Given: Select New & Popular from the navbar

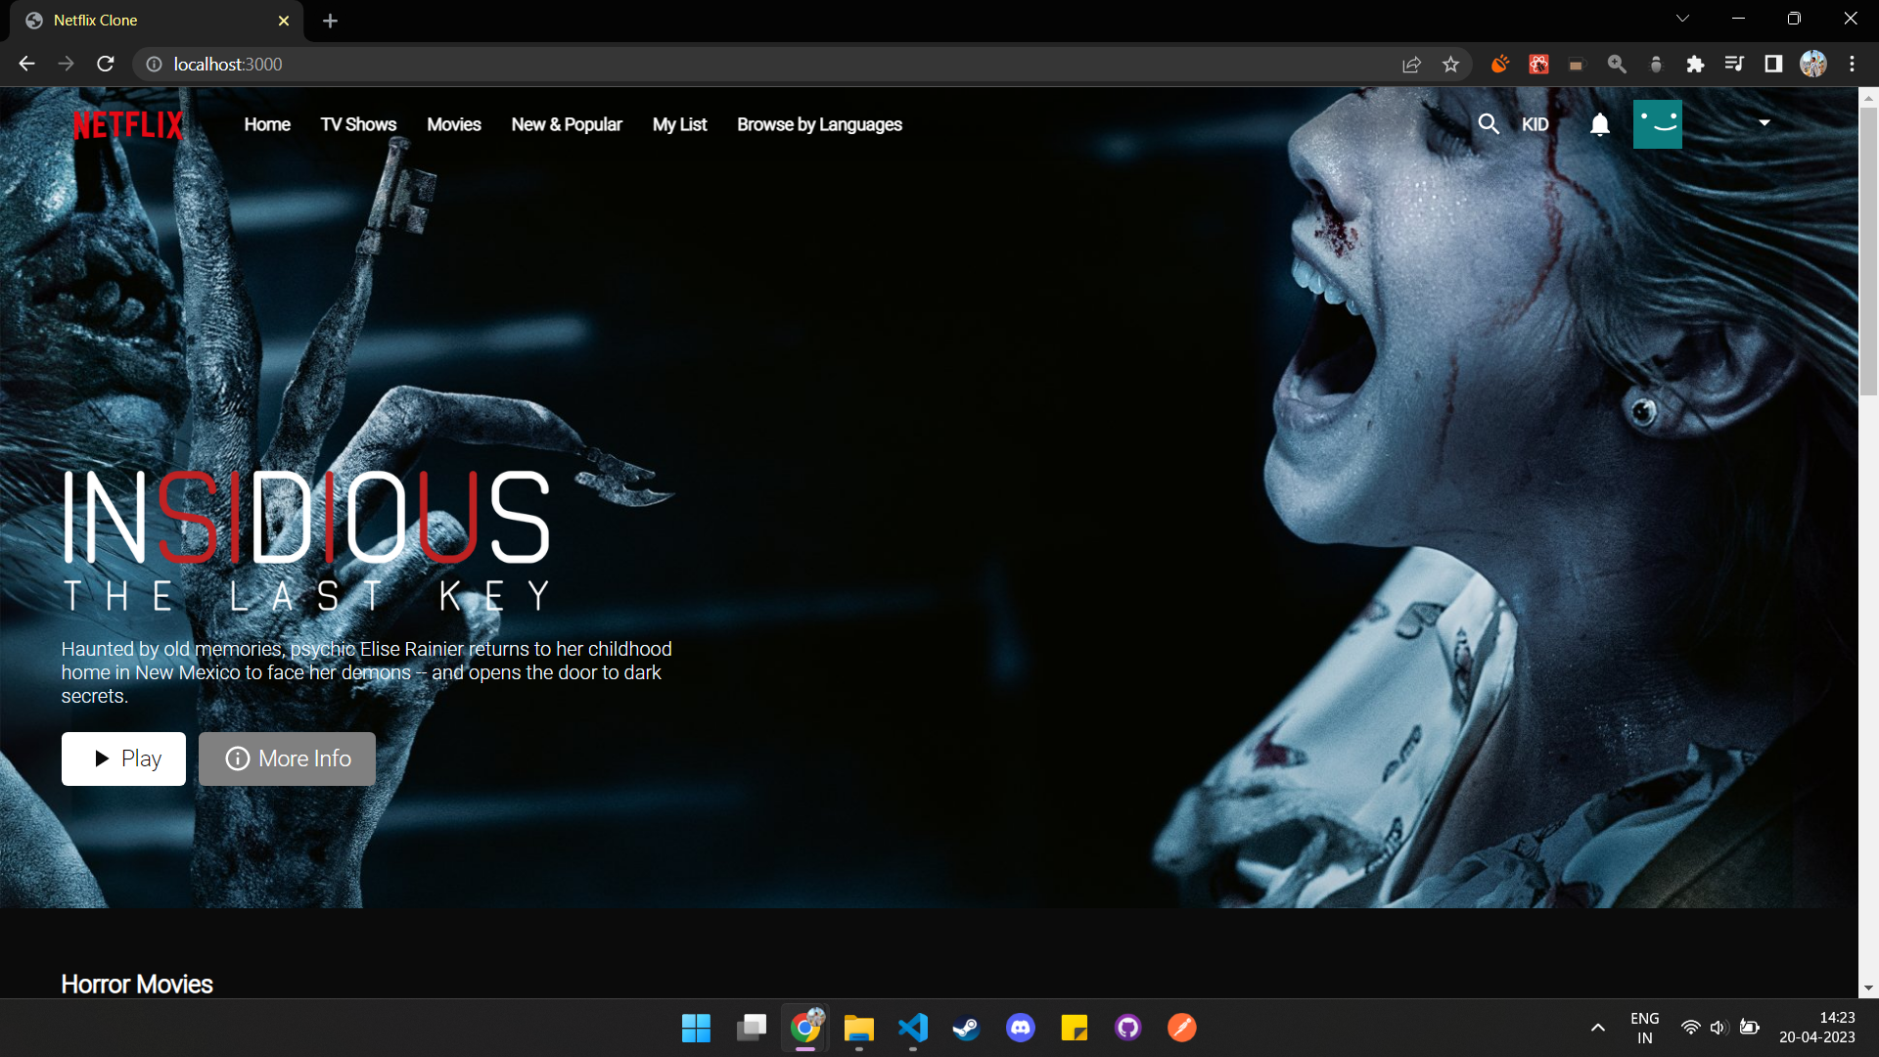Looking at the screenshot, I should coord(567,124).
